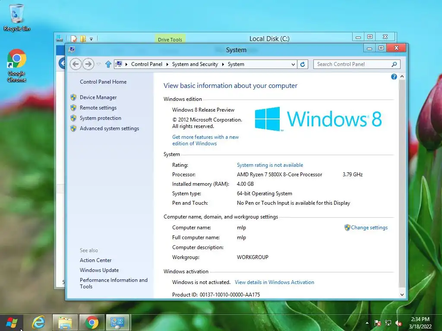Viewport: 442px width, 331px height.
Task: Select the Drive Tools ribbon tab
Action: pos(170,39)
